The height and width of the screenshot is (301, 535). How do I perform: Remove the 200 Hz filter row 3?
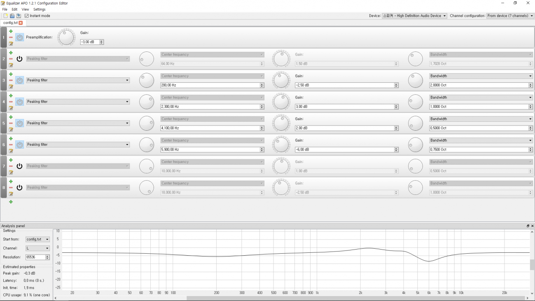11,80
